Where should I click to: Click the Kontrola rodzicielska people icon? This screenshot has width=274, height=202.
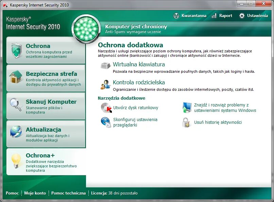(105, 85)
